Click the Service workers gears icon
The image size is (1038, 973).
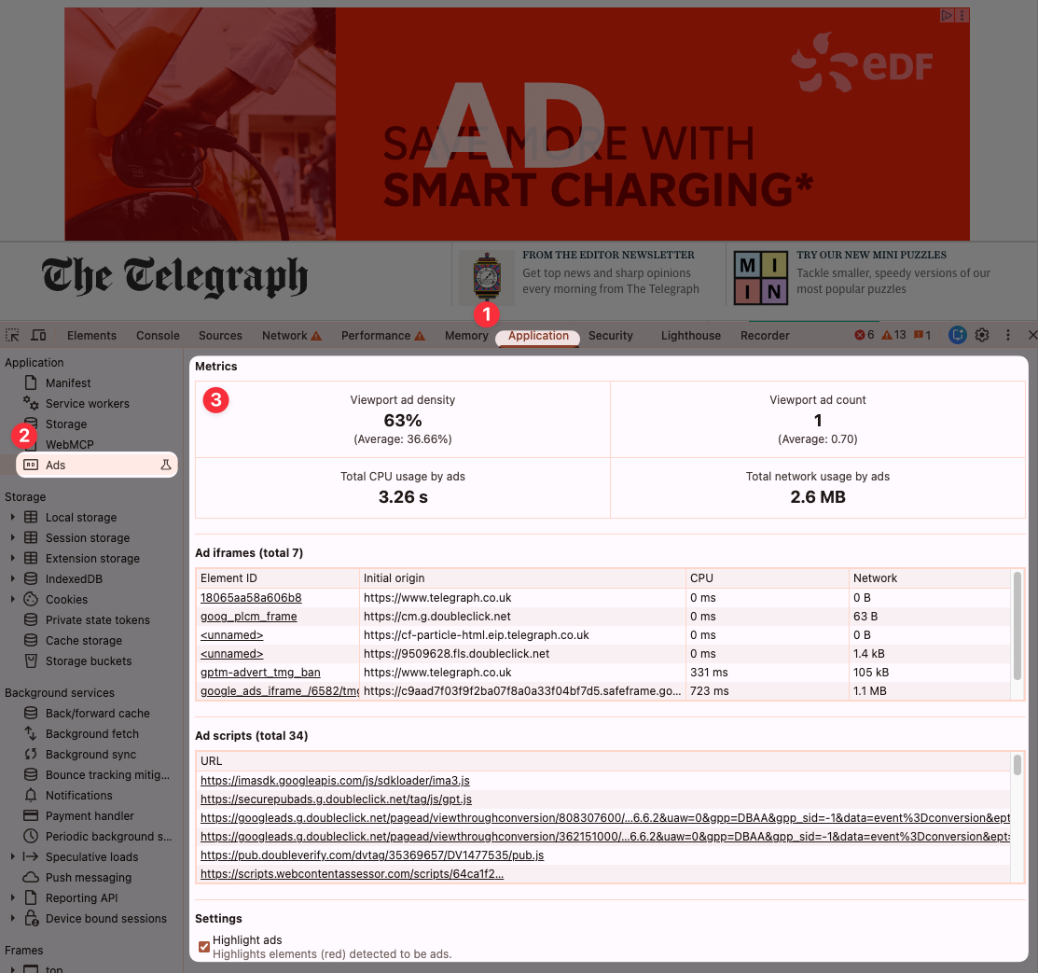(31, 403)
